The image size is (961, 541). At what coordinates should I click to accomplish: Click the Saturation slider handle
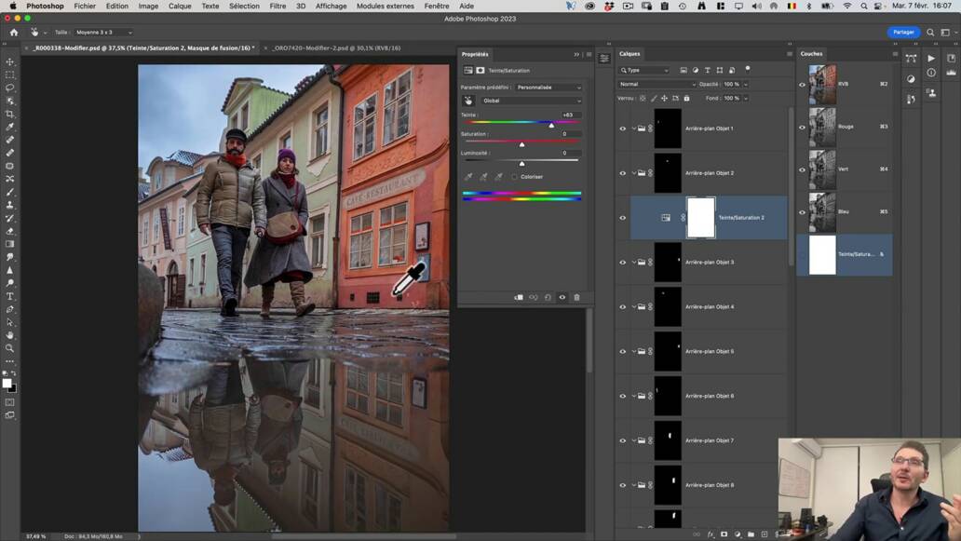coord(522,144)
